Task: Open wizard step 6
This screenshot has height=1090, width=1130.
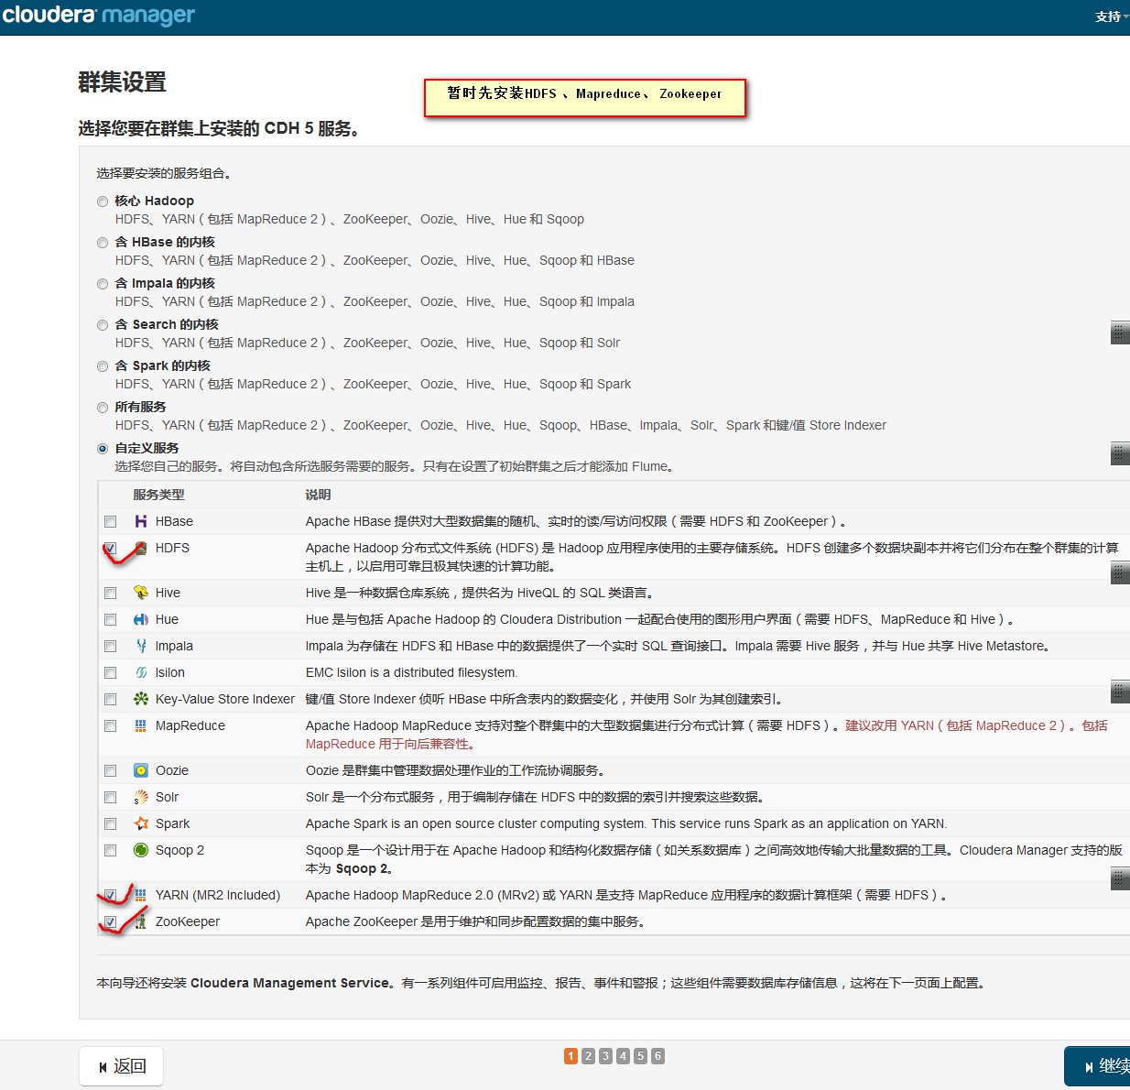Action: [657, 1056]
